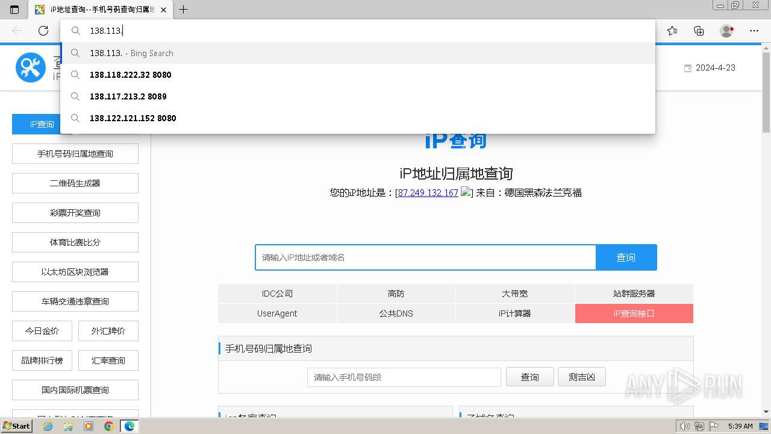
Task: Click the 测吉凶 button
Action: click(581, 377)
